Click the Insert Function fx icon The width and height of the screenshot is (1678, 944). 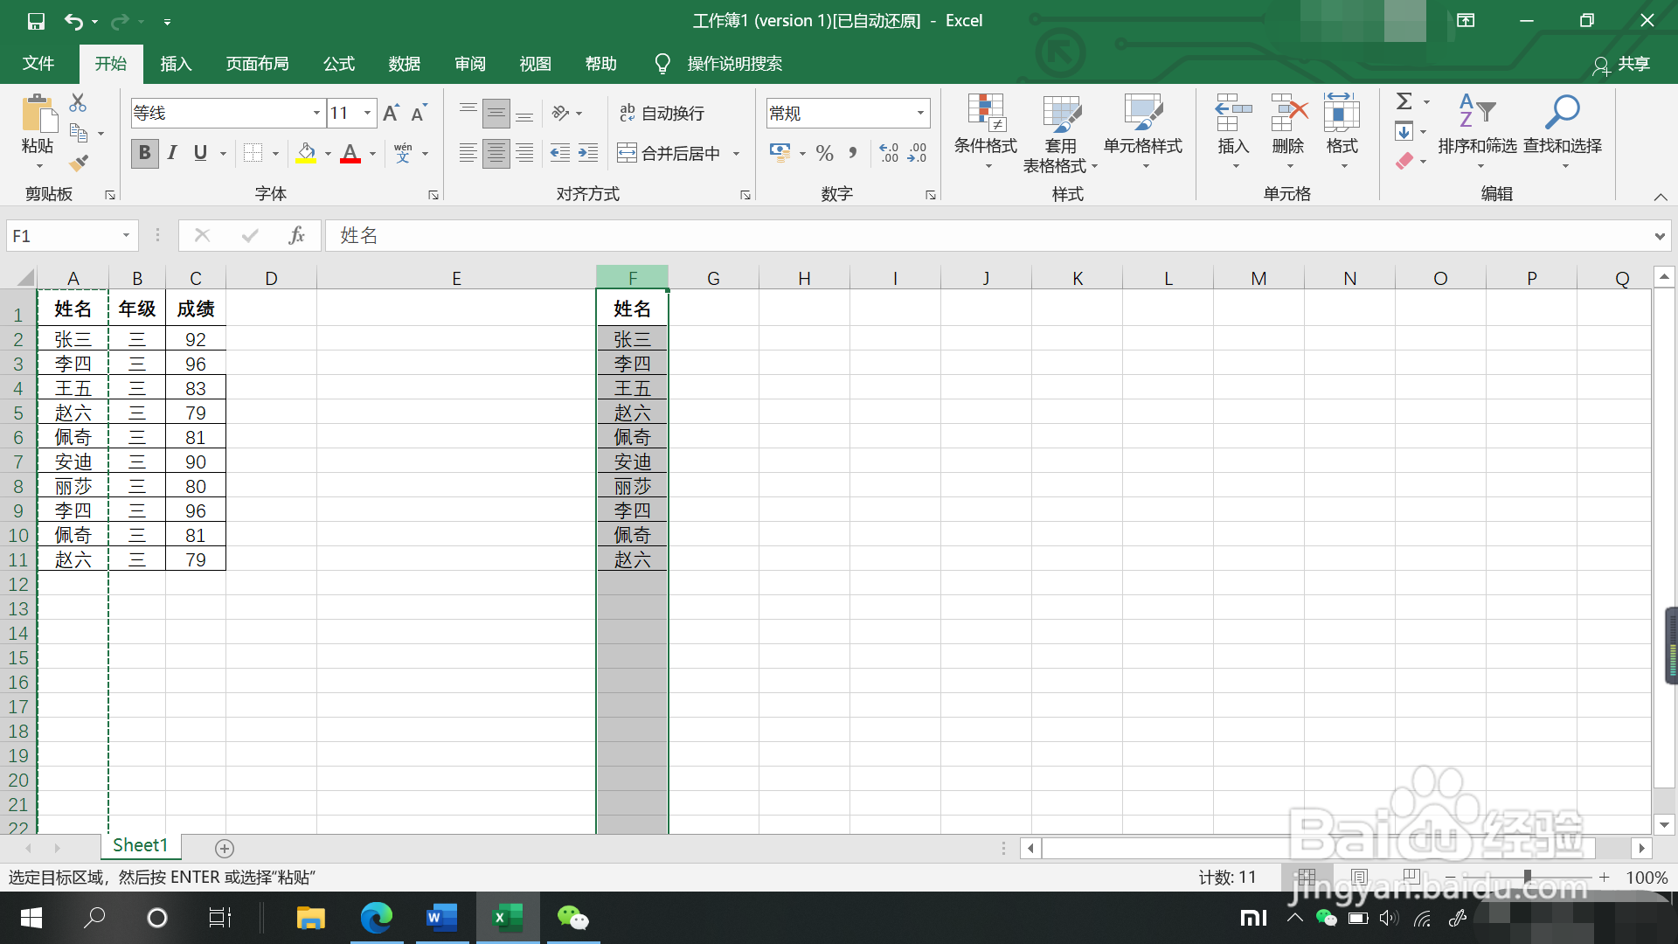[x=296, y=235]
